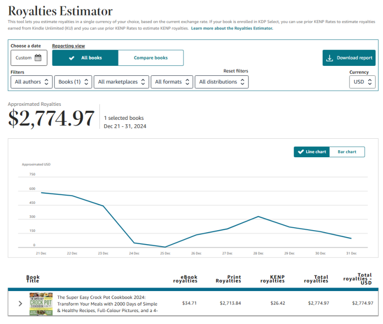The width and height of the screenshot is (383, 324).
Task: Switch to Bar chart display
Action: coord(347,152)
